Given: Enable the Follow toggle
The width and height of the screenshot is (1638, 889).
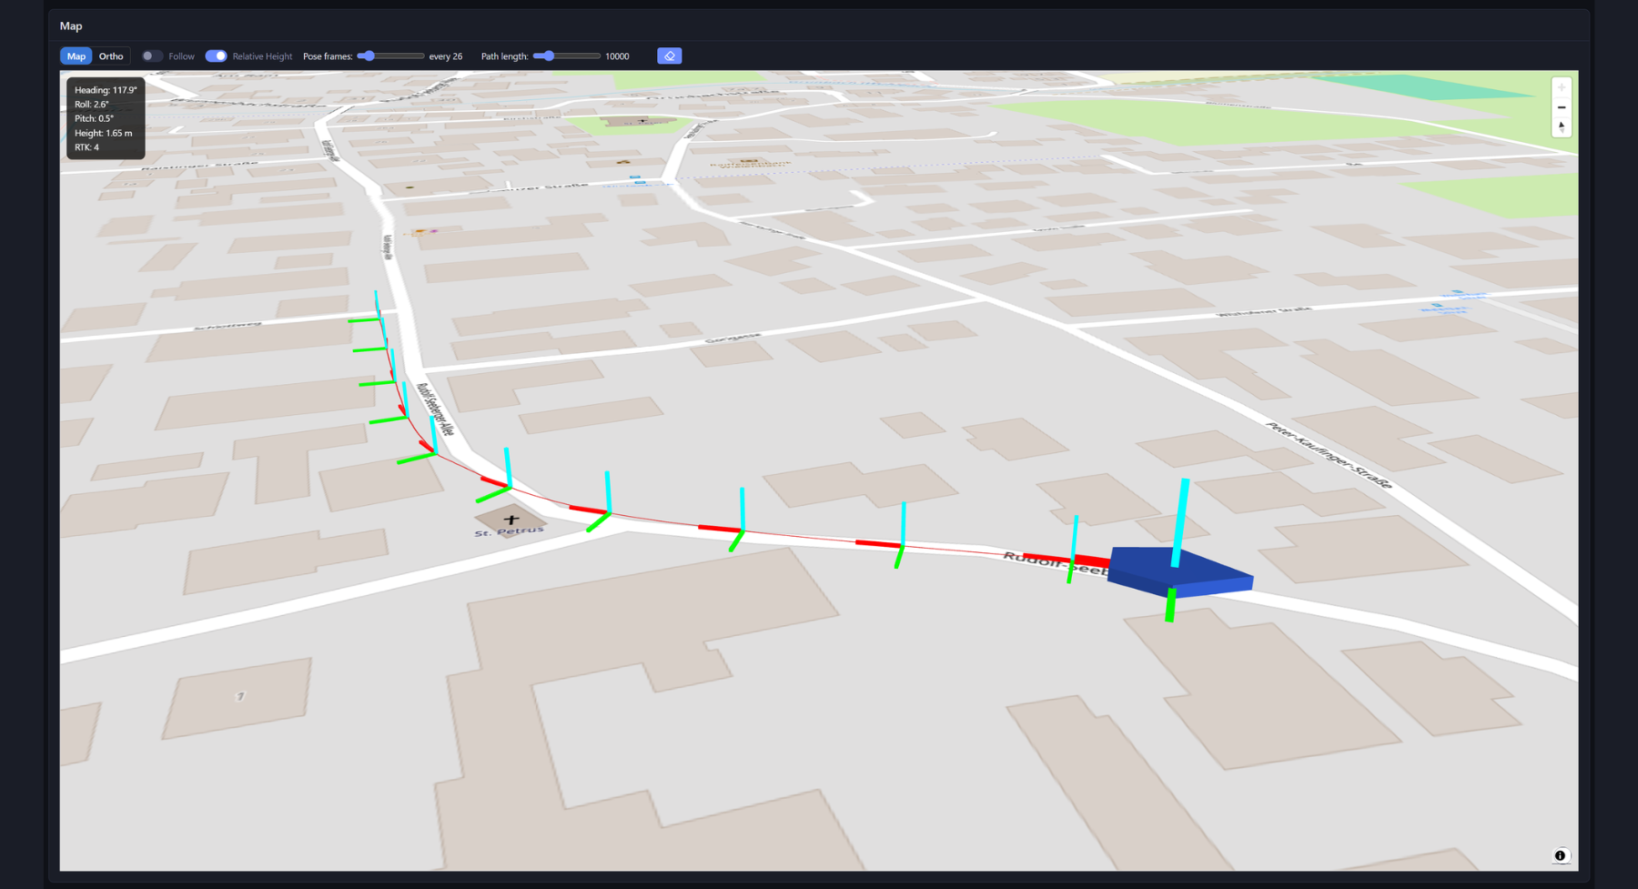Looking at the screenshot, I should tap(152, 56).
